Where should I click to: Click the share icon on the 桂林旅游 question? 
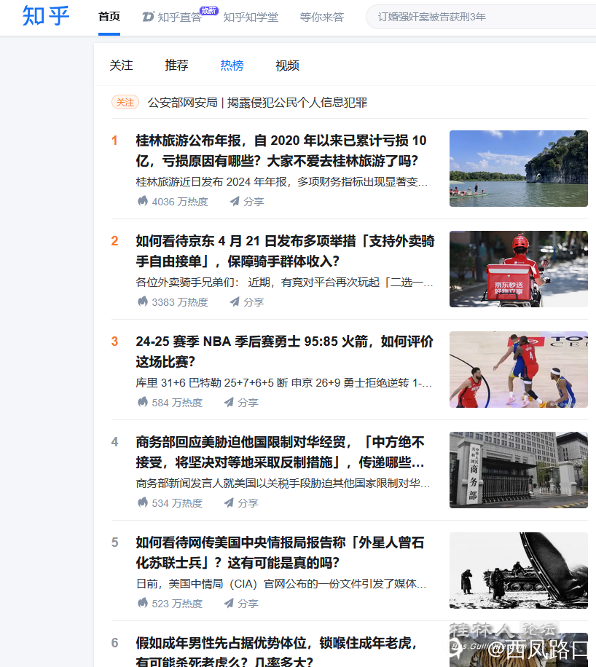tap(234, 201)
